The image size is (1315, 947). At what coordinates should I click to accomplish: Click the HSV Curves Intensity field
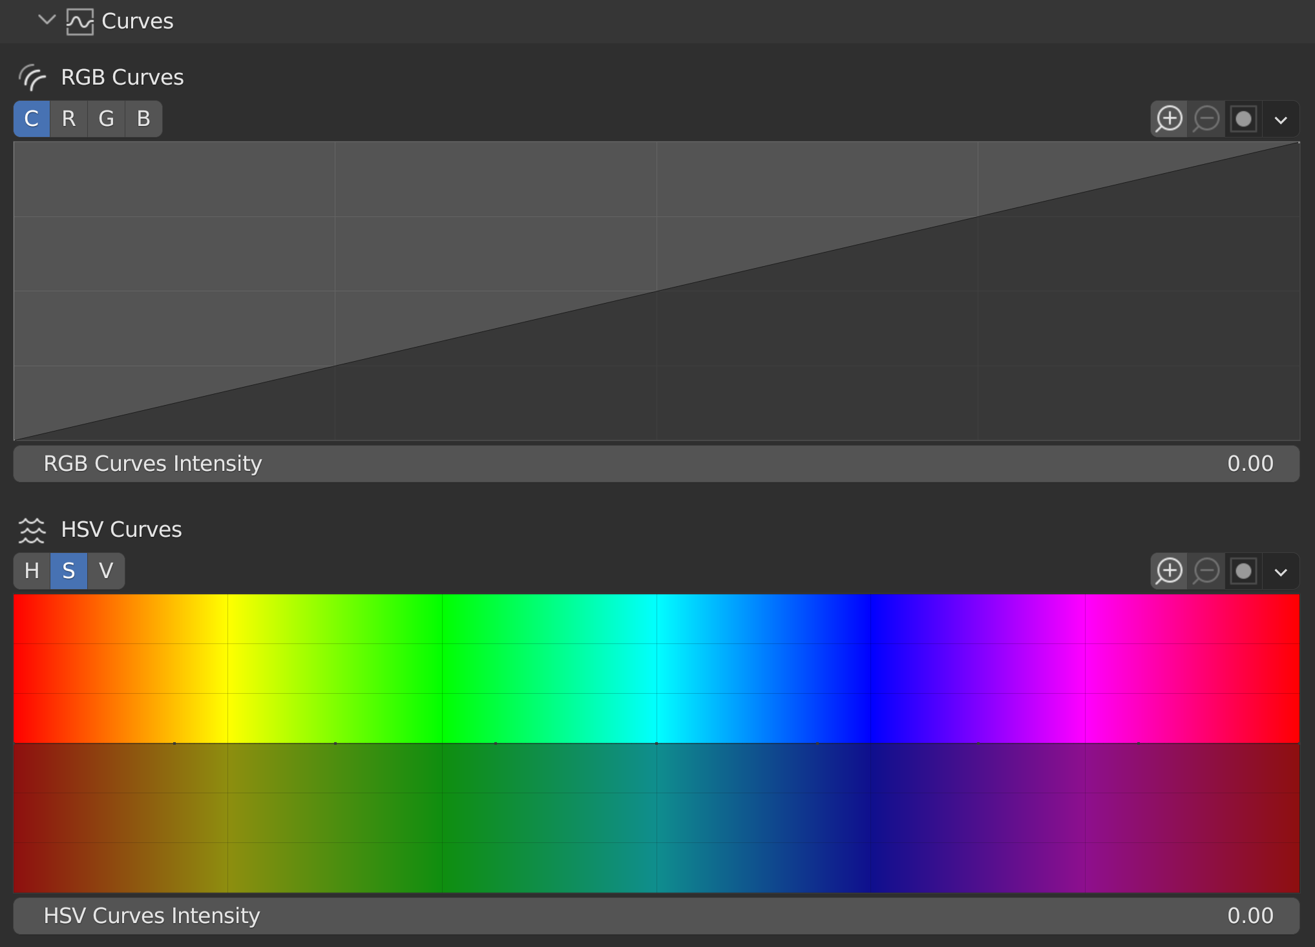(x=656, y=916)
